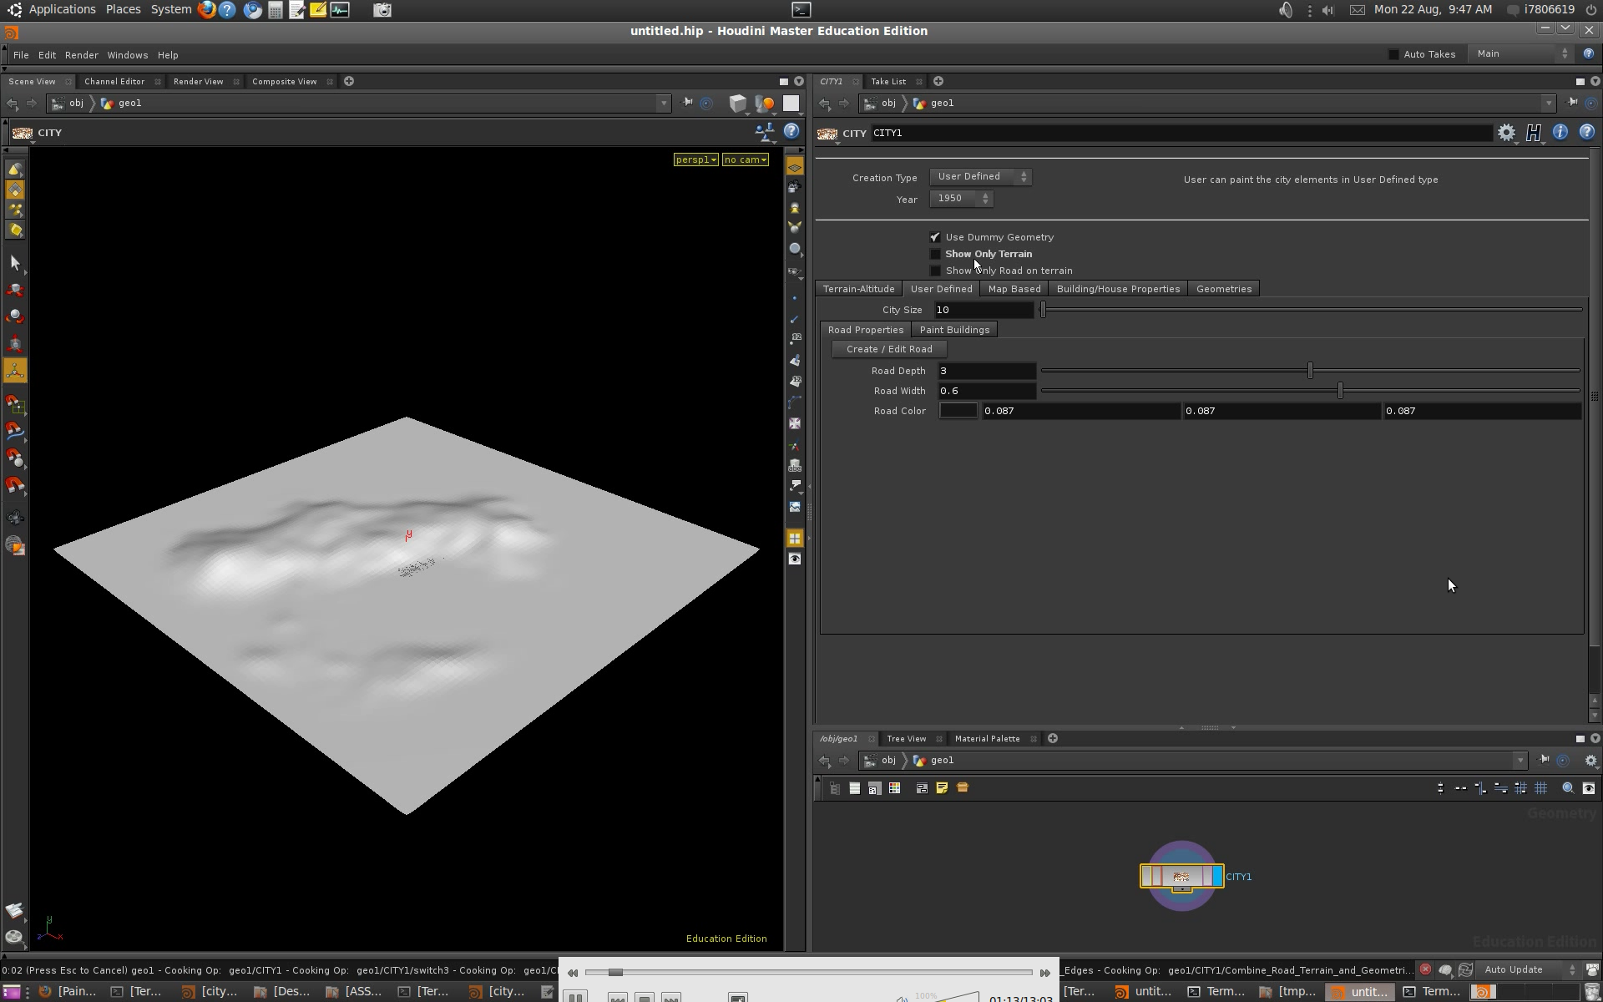This screenshot has height=1002, width=1603.
Task: Open Paint Buildings sub-tab
Action: 954,330
